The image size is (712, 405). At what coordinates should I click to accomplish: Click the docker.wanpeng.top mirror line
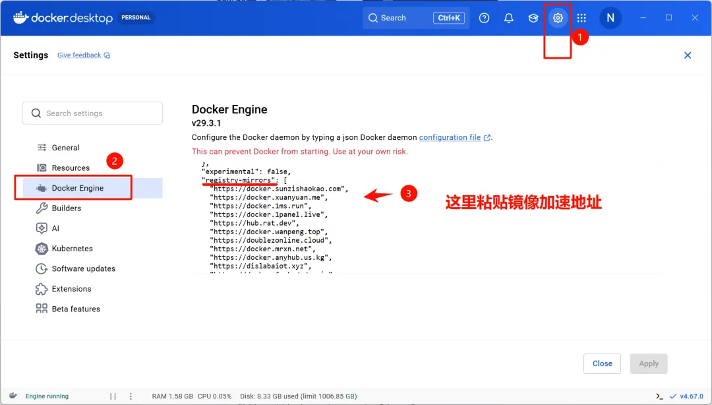coord(268,232)
